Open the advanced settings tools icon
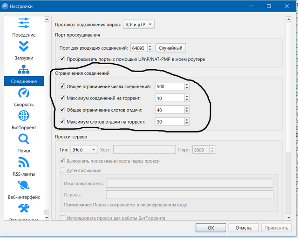The height and width of the screenshot is (238, 298). click(x=24, y=208)
